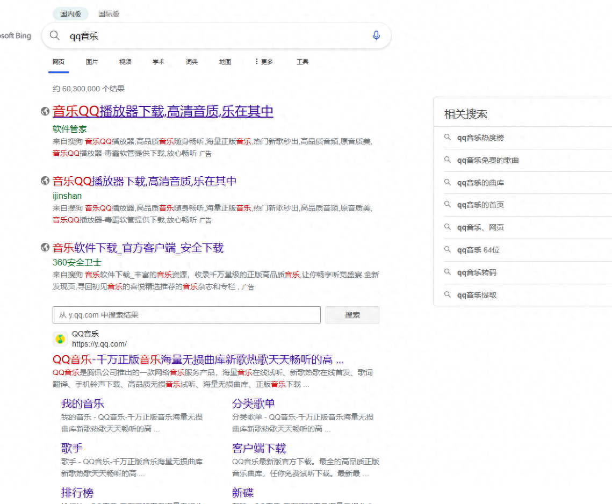Viewport: 612px width, 504px height.
Task: Click the search icon beside qq音乐的曲库
Action: pyautogui.click(x=448, y=183)
